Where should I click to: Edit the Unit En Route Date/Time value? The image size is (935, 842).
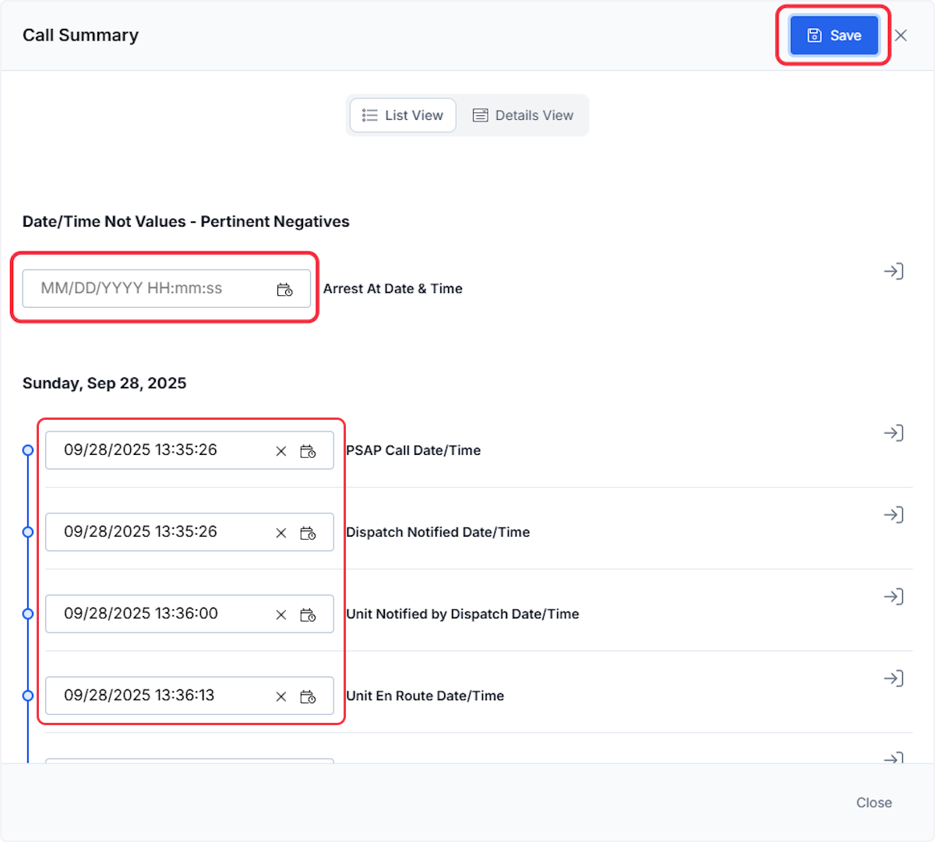pyautogui.click(x=189, y=696)
